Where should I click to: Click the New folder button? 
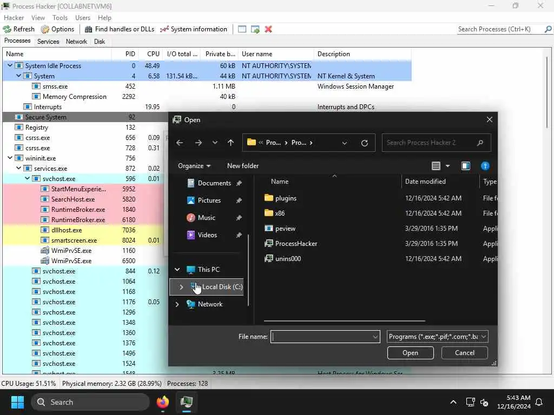pyautogui.click(x=243, y=166)
